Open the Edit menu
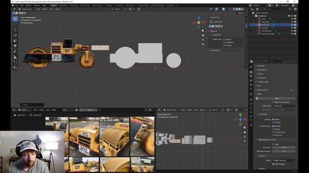This screenshot has height=173, width=309. click(x=22, y=5)
